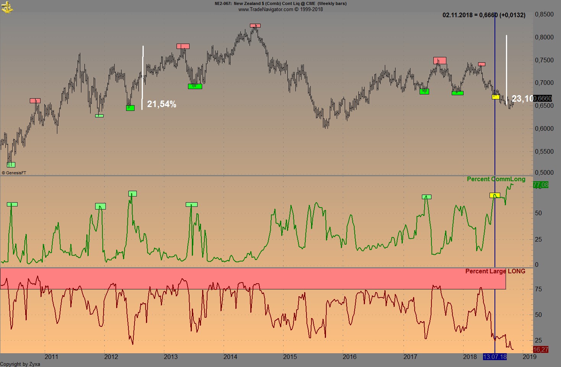
Task: Click the green marker in the 2013 pullback
Action: (194, 86)
